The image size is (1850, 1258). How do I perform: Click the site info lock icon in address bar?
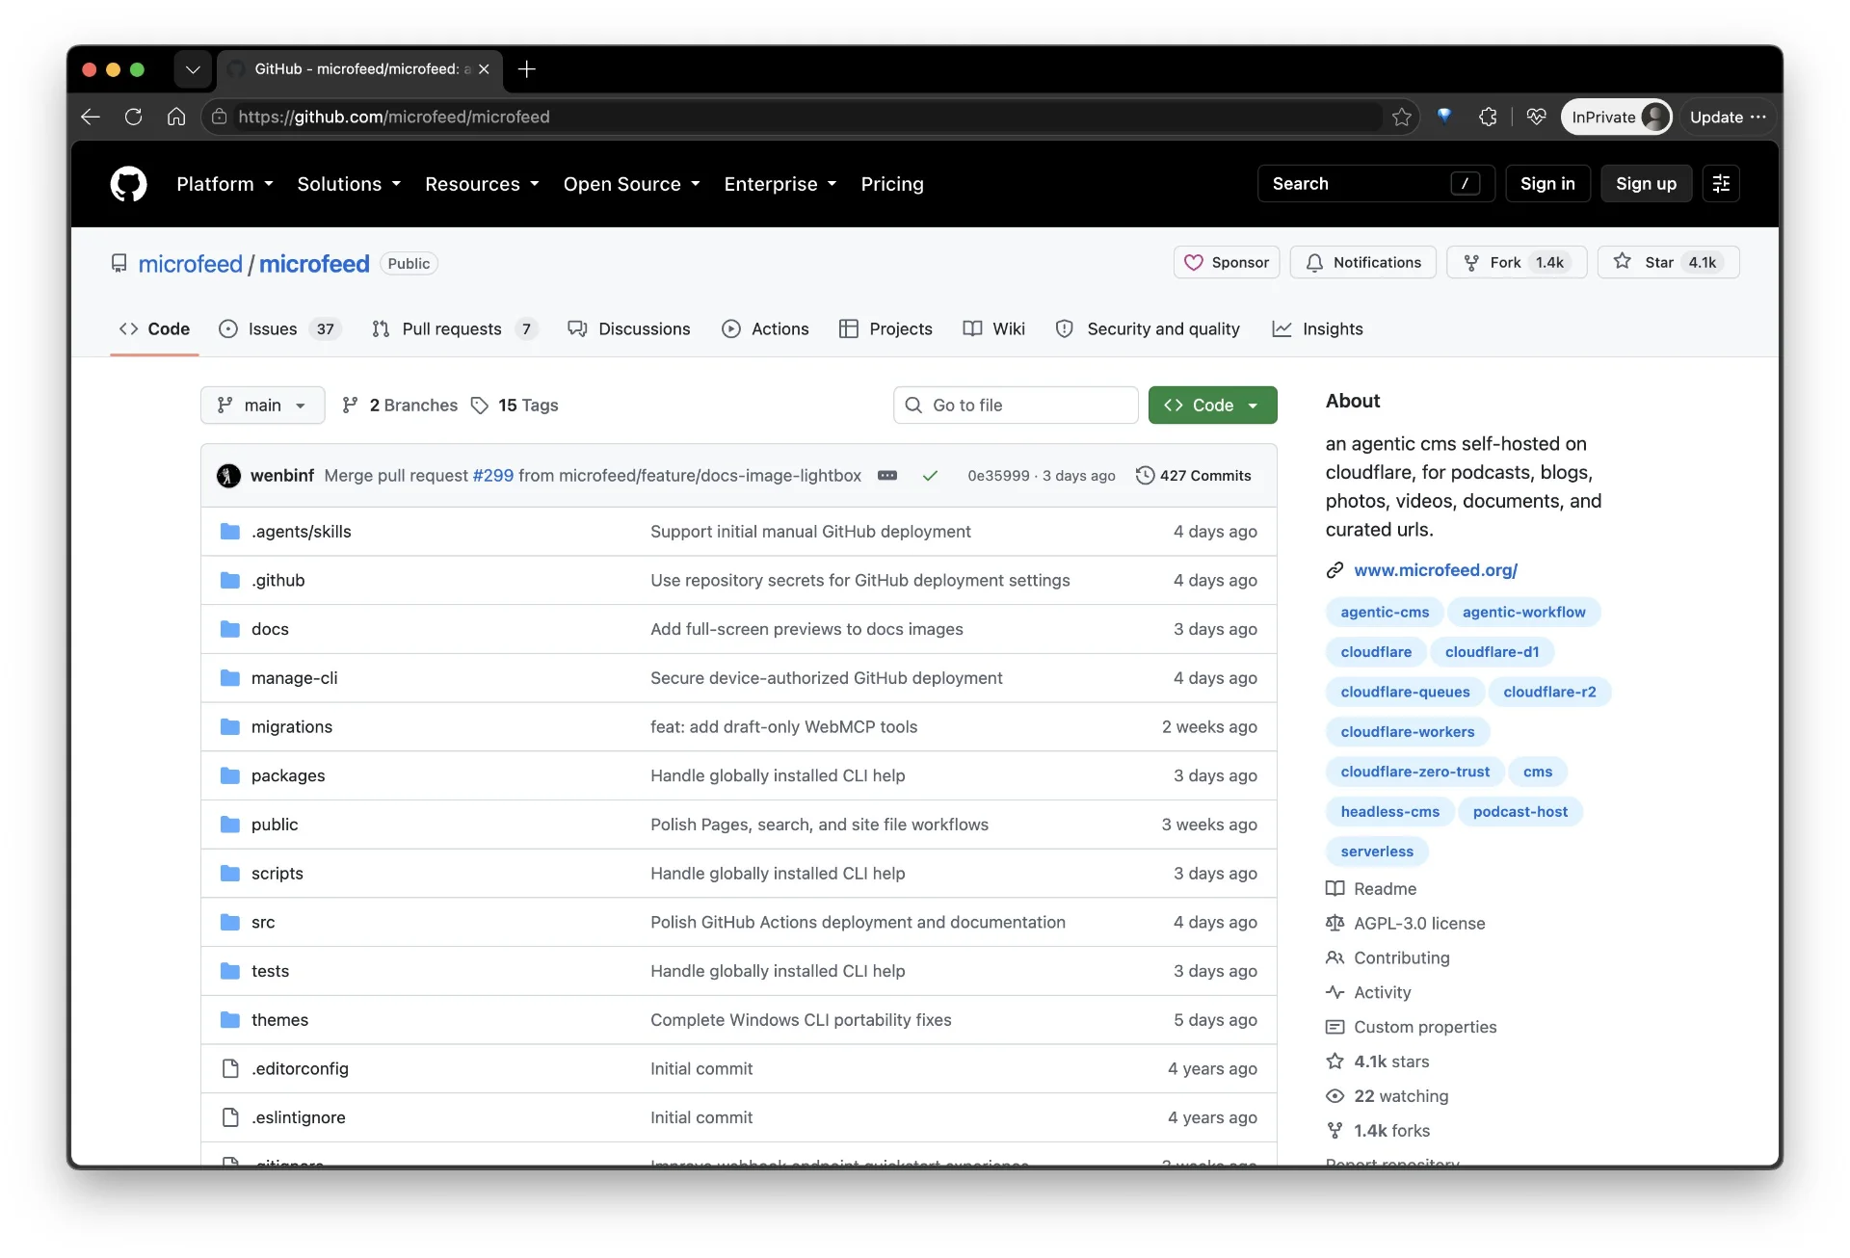(220, 117)
